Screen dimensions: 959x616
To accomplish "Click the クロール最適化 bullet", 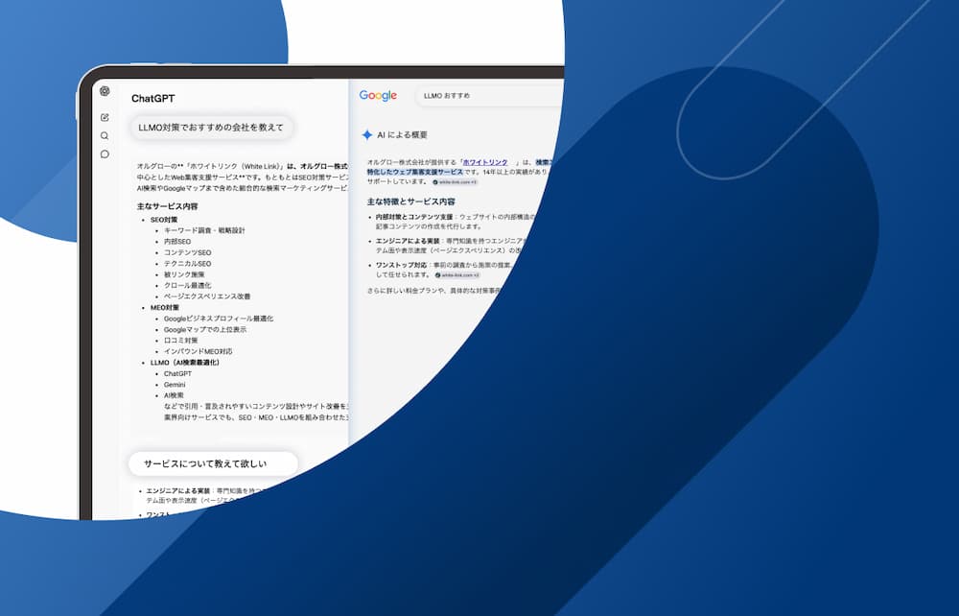I will [187, 286].
